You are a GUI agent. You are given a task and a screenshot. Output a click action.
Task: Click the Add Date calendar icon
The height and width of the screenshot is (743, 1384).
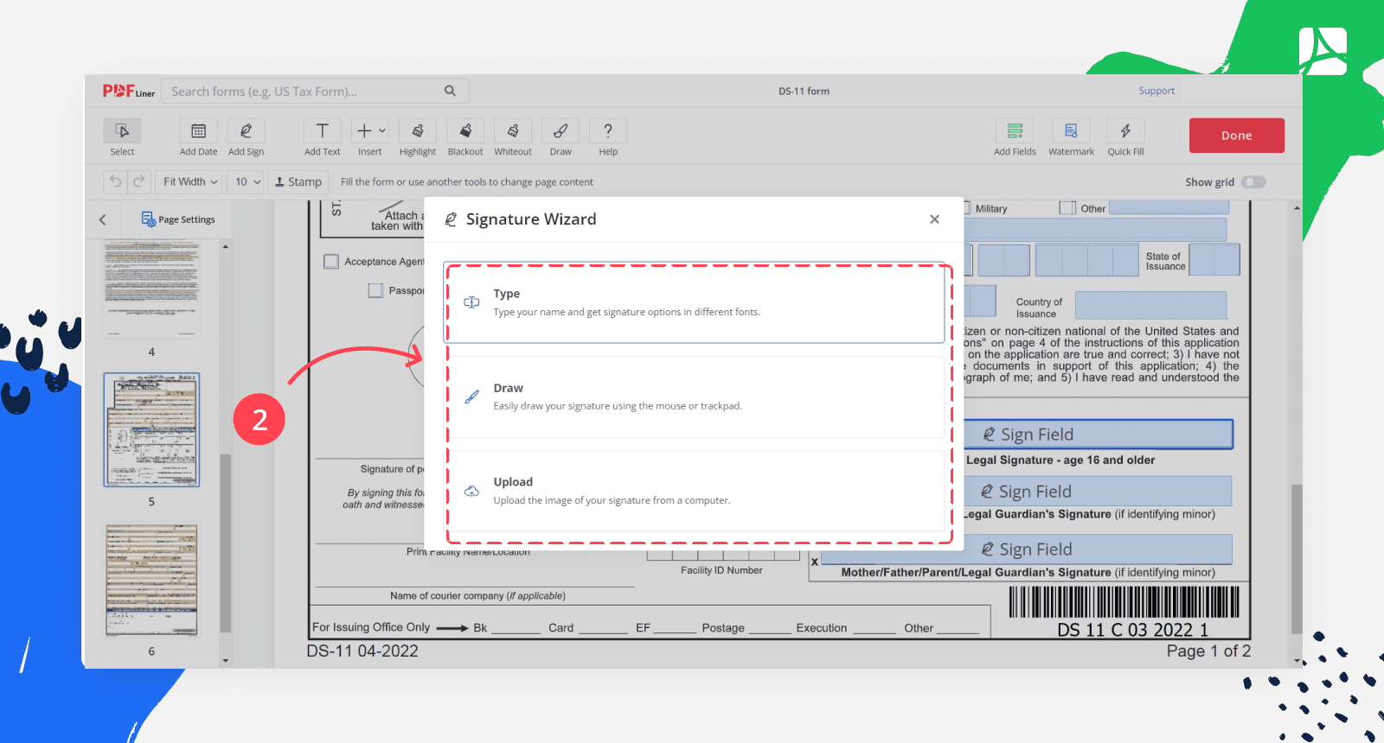coord(198,131)
